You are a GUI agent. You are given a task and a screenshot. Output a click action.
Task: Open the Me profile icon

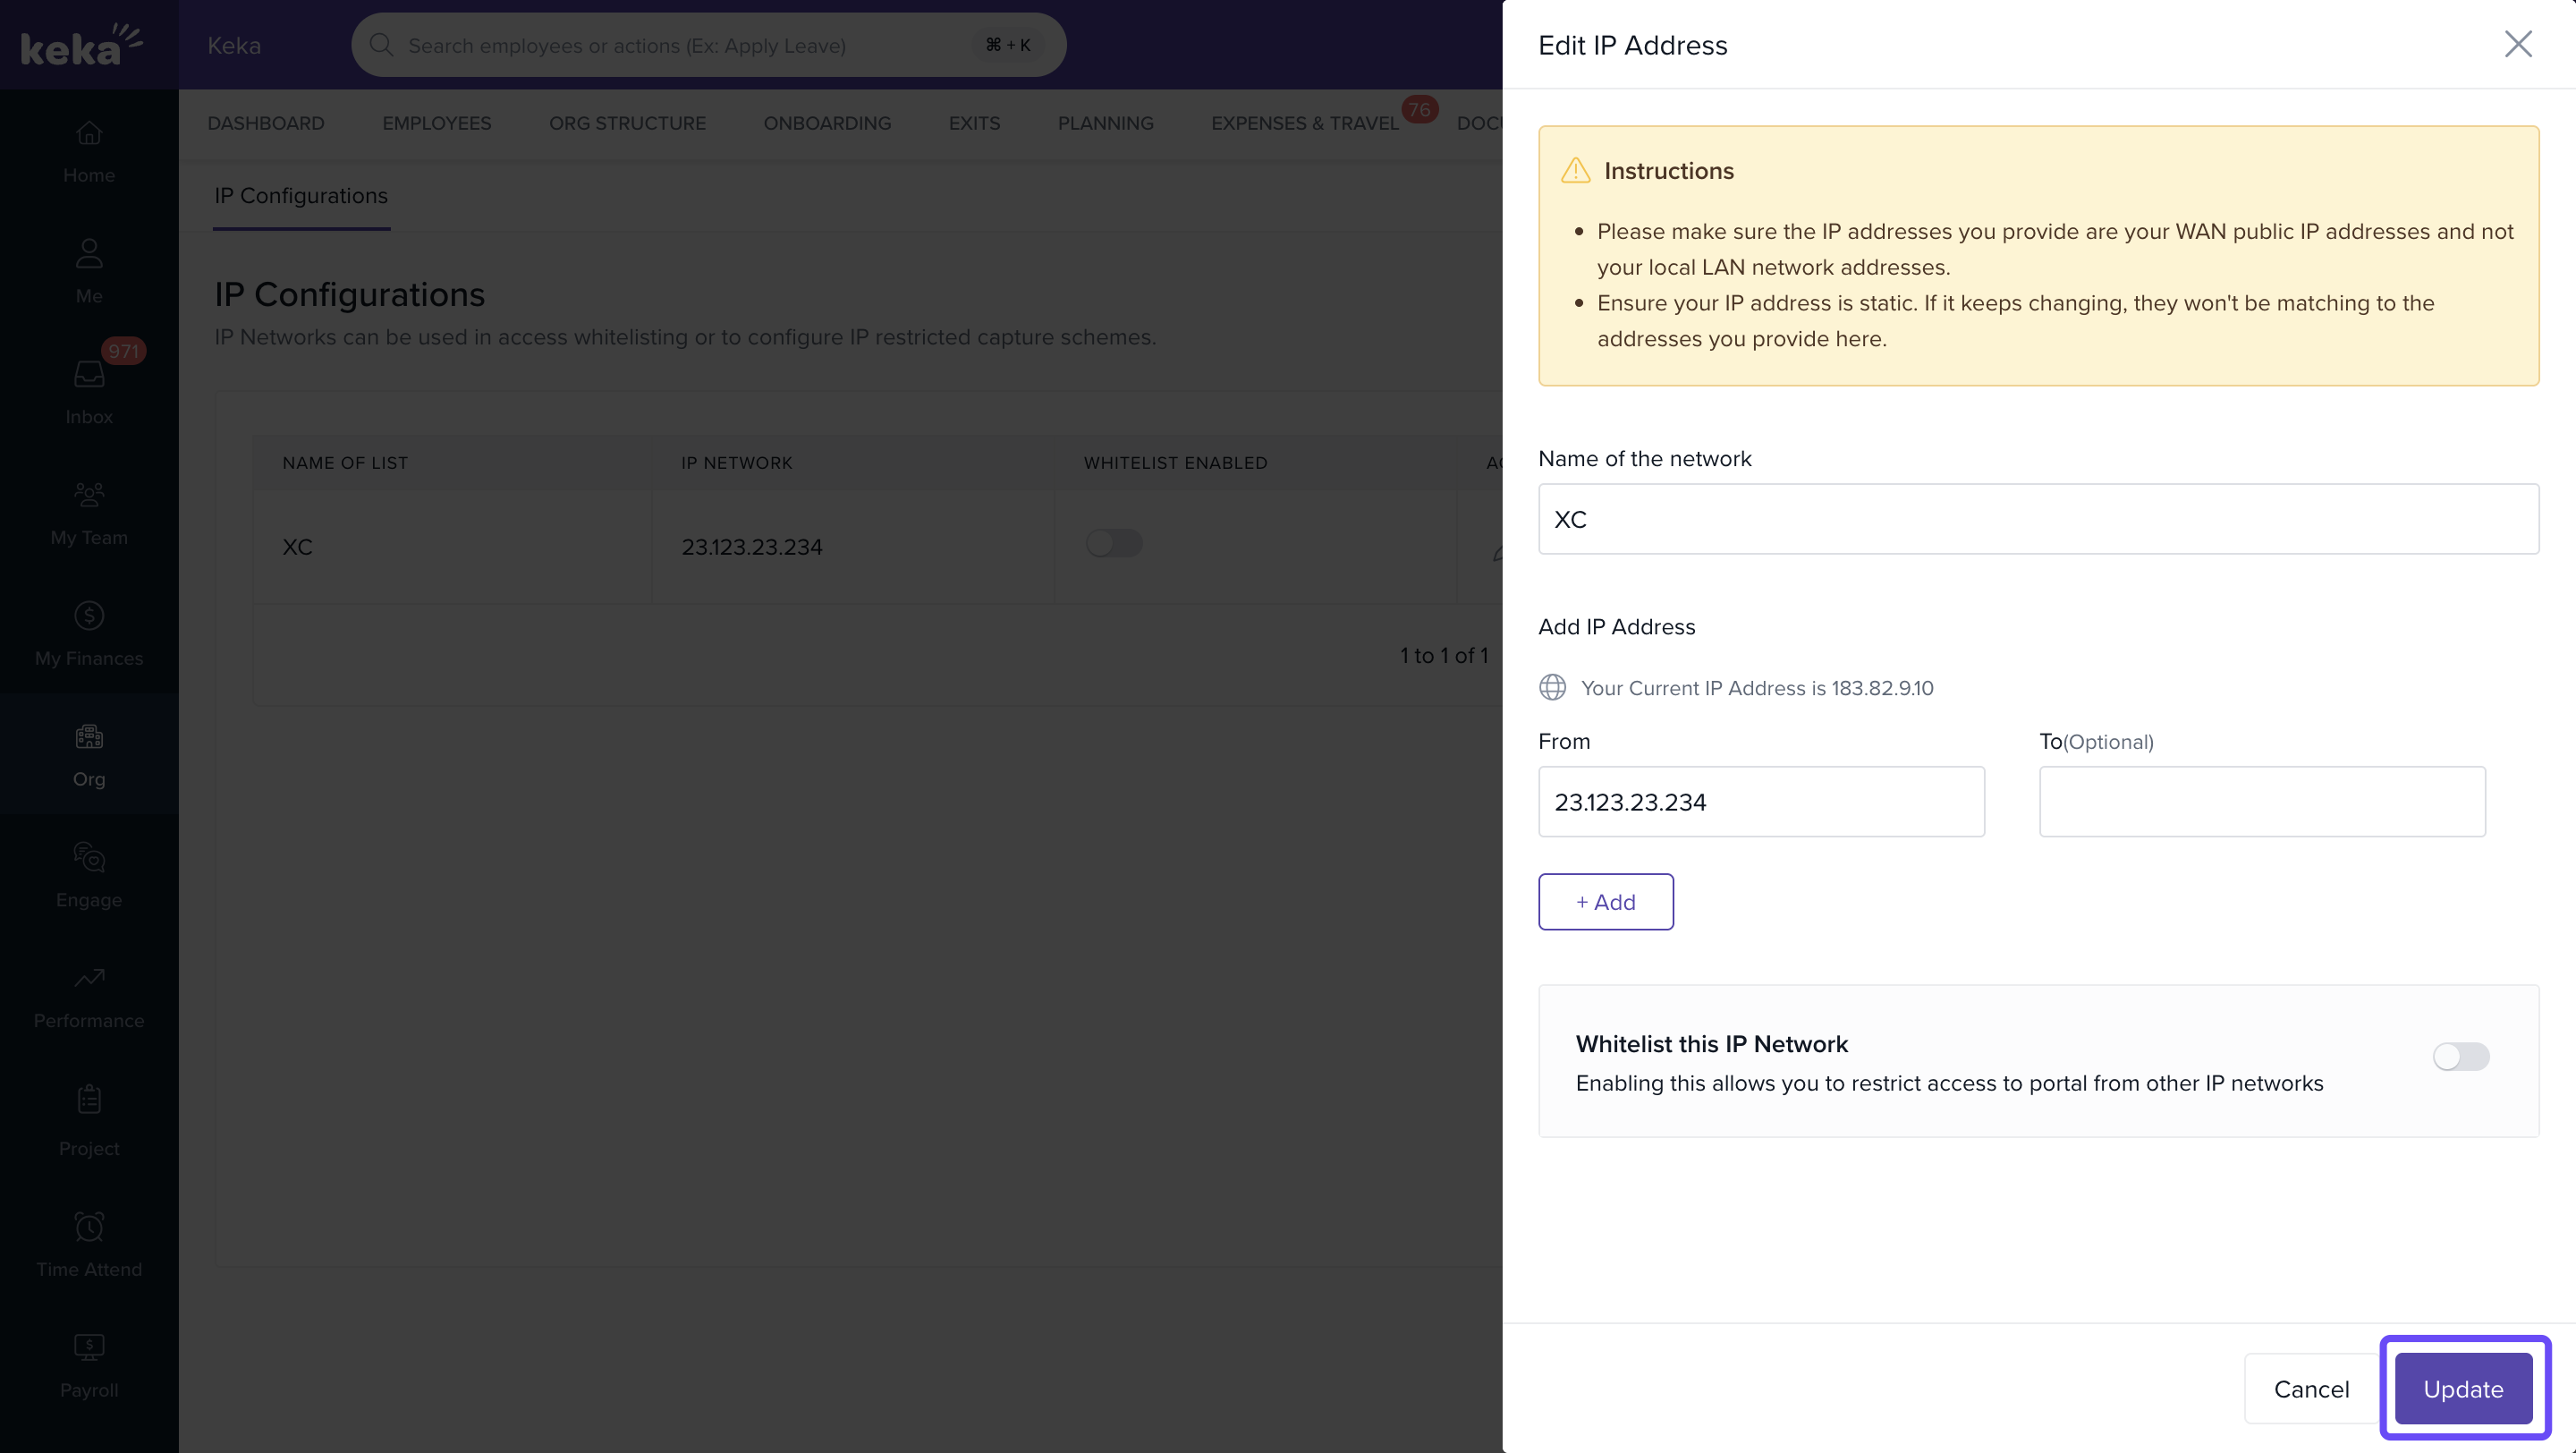tap(89, 253)
